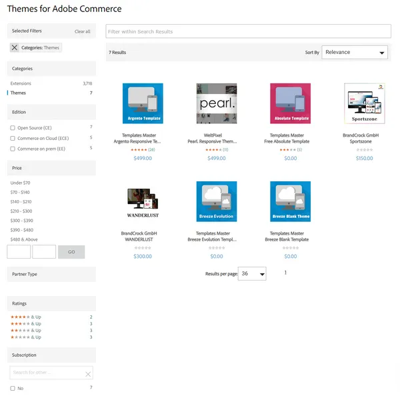Open Breeze Blank Template product title
Viewport: 400px width, 400px height.
(x=287, y=239)
